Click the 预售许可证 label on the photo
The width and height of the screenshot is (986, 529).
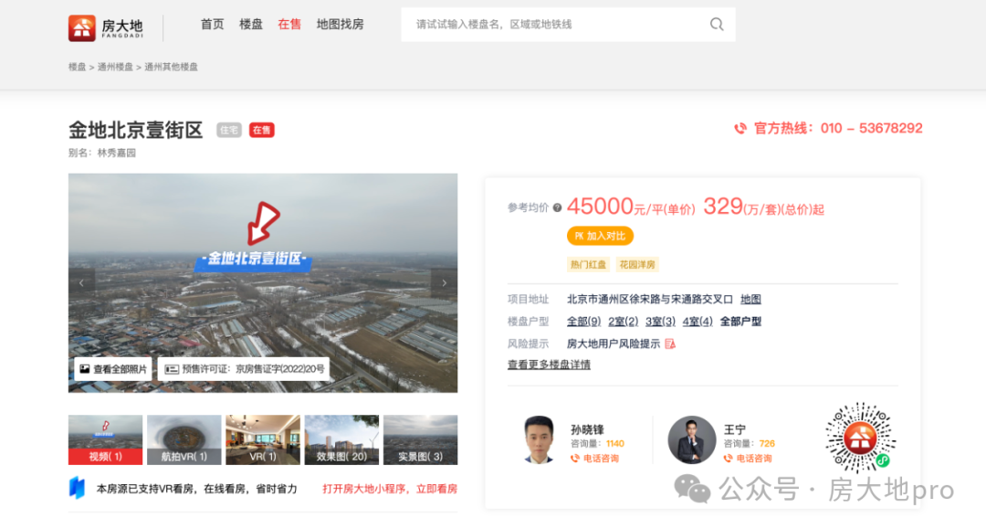pos(244,369)
